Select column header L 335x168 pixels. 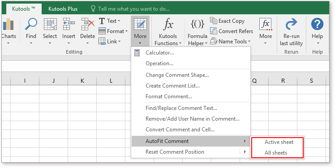click(111, 80)
